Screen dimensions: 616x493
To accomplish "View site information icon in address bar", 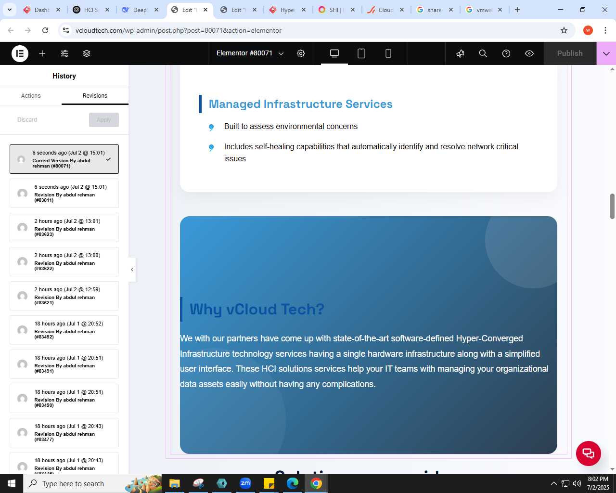I will (66, 30).
